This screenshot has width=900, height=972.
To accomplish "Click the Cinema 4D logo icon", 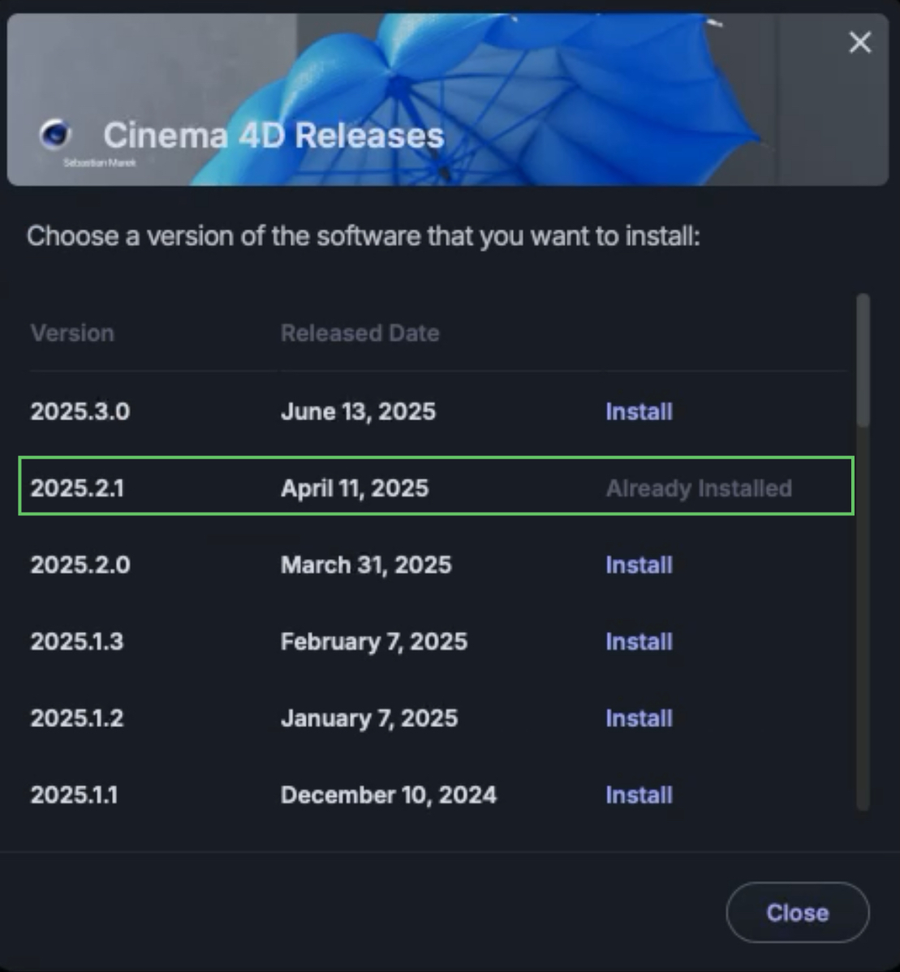I will (55, 134).
